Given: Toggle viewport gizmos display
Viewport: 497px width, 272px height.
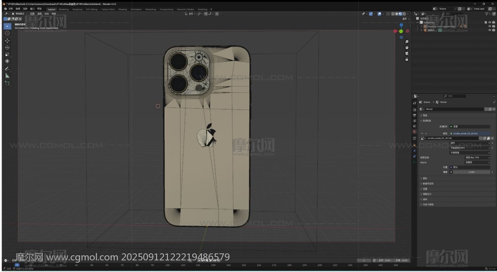Looking at the screenshot, I should pos(371,14).
